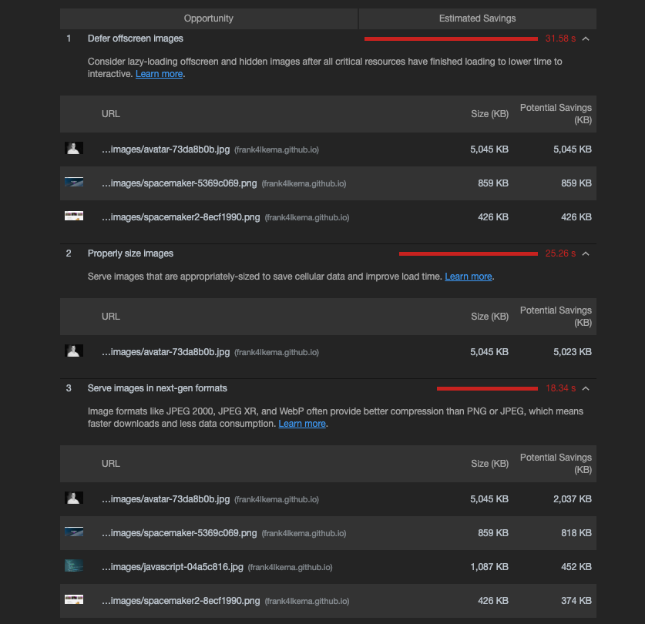Viewport: 645px width, 624px height.
Task: Click the spacemaker thumbnail in next-gen formats table
Action: [73, 532]
